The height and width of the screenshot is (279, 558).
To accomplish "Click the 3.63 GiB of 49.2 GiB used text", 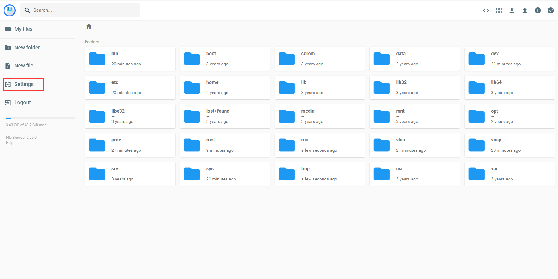I will tap(26, 125).
